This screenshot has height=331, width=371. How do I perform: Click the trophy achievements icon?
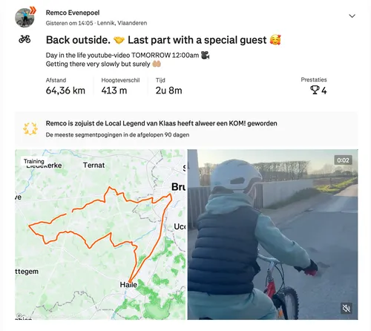315,90
